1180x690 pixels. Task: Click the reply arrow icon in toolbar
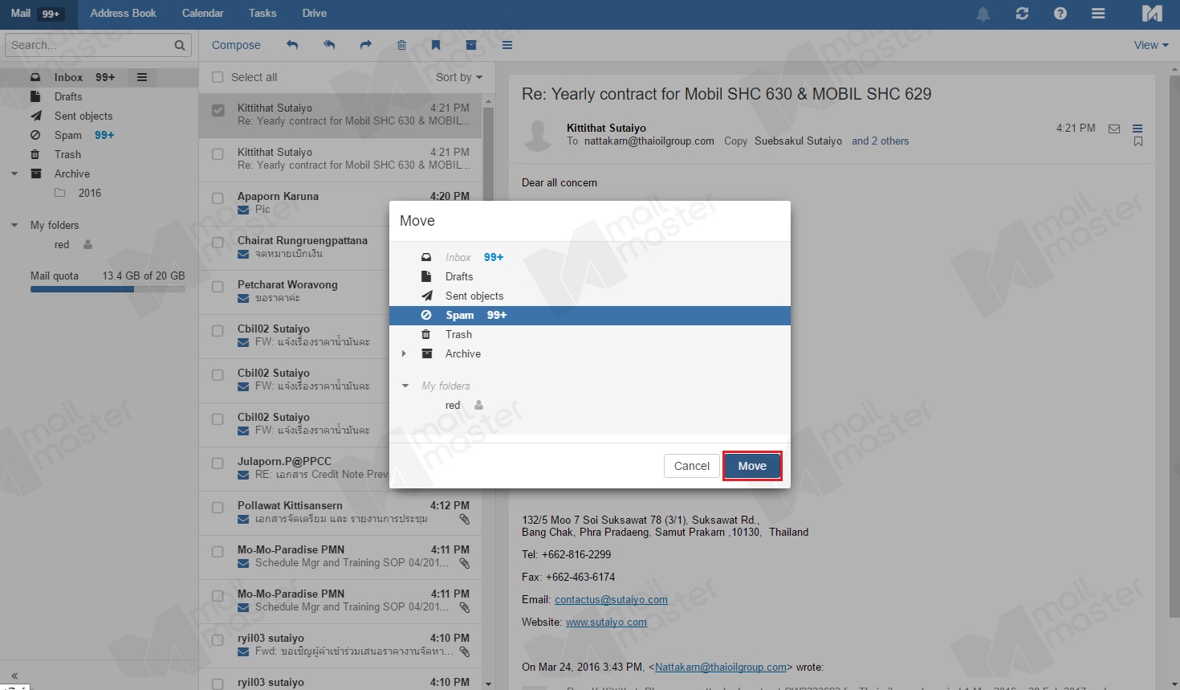coord(292,45)
